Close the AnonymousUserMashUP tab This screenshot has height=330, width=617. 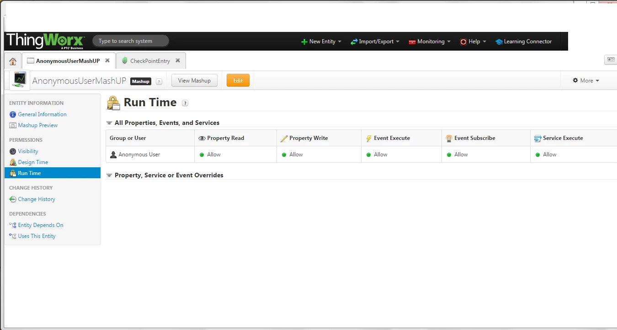[x=107, y=60]
